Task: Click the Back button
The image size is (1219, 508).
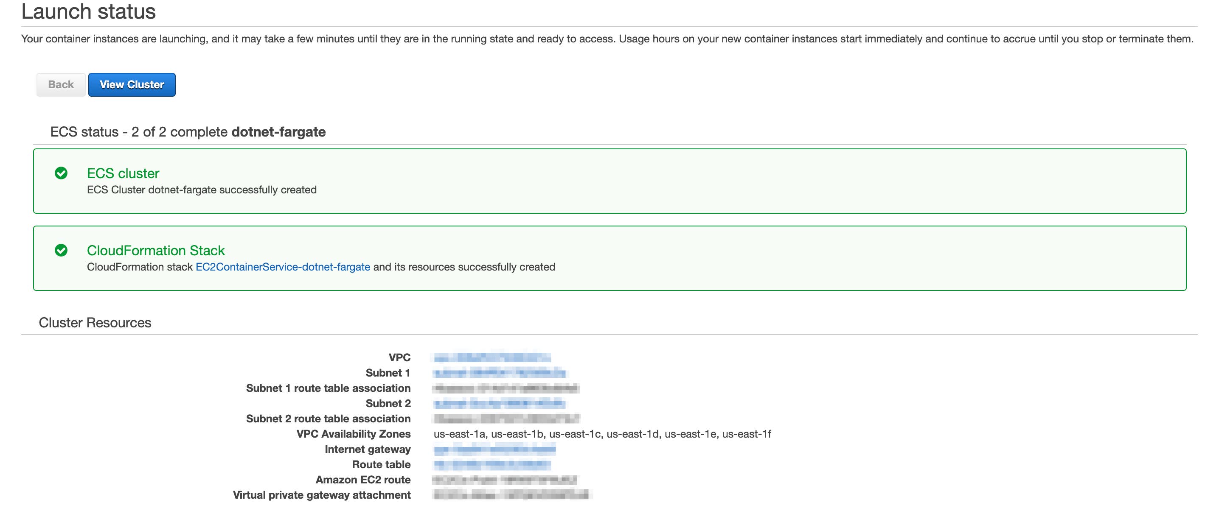Action: click(60, 84)
